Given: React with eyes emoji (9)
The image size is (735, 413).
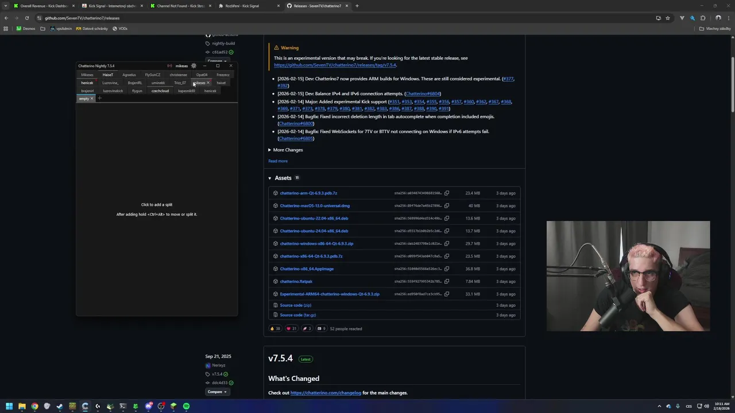Looking at the screenshot, I should click(x=322, y=329).
